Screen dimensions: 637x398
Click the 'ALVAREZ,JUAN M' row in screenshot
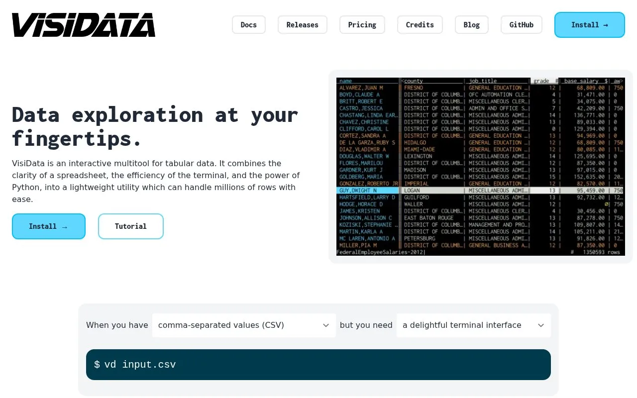pyautogui.click(x=481, y=88)
